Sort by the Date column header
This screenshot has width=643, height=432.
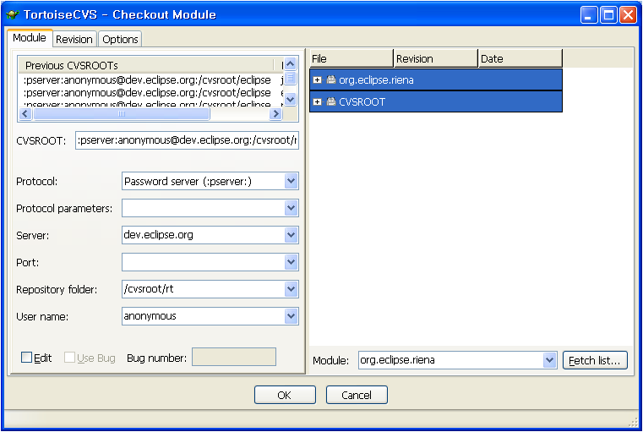tap(520, 58)
